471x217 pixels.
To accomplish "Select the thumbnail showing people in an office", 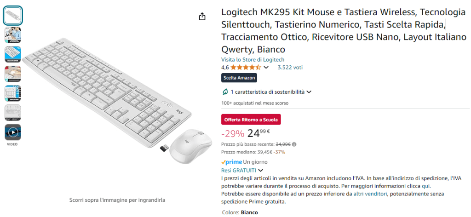I will click(13, 35).
